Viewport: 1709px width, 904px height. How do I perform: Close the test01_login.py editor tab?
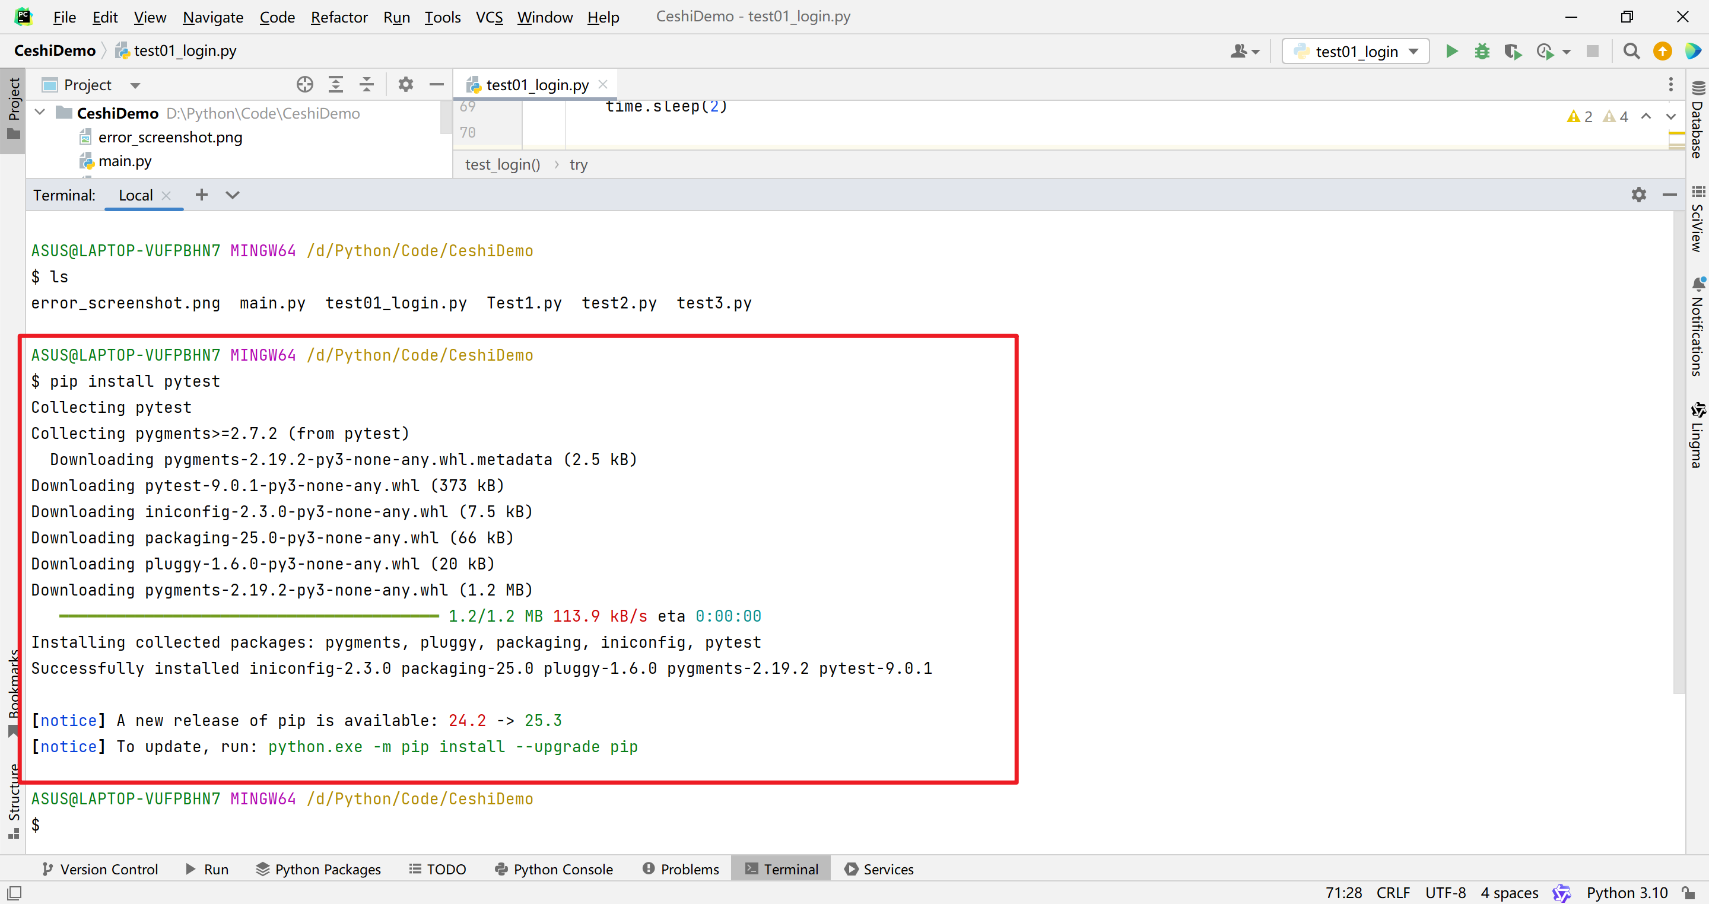602,84
